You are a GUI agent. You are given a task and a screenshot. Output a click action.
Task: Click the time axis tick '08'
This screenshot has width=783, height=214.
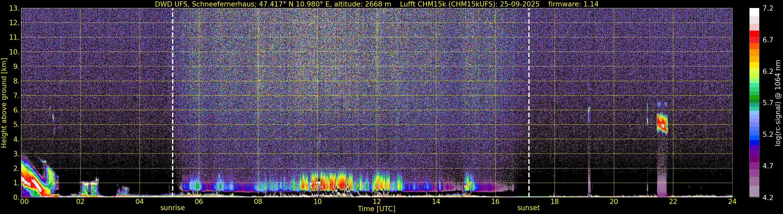click(258, 202)
